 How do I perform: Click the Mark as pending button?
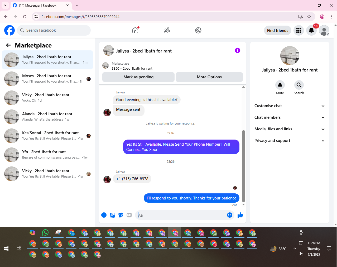tap(138, 77)
